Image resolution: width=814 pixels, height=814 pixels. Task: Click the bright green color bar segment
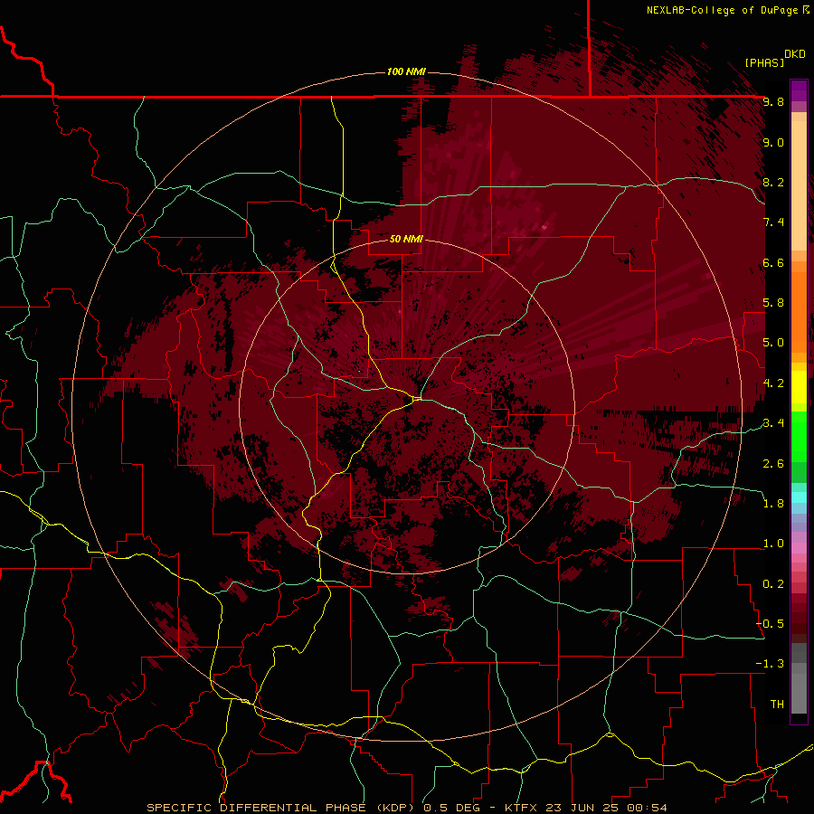pos(799,435)
